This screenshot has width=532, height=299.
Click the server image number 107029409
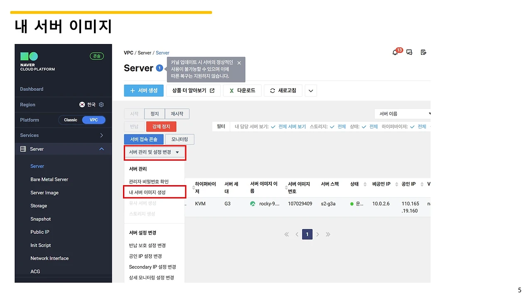pyautogui.click(x=300, y=204)
